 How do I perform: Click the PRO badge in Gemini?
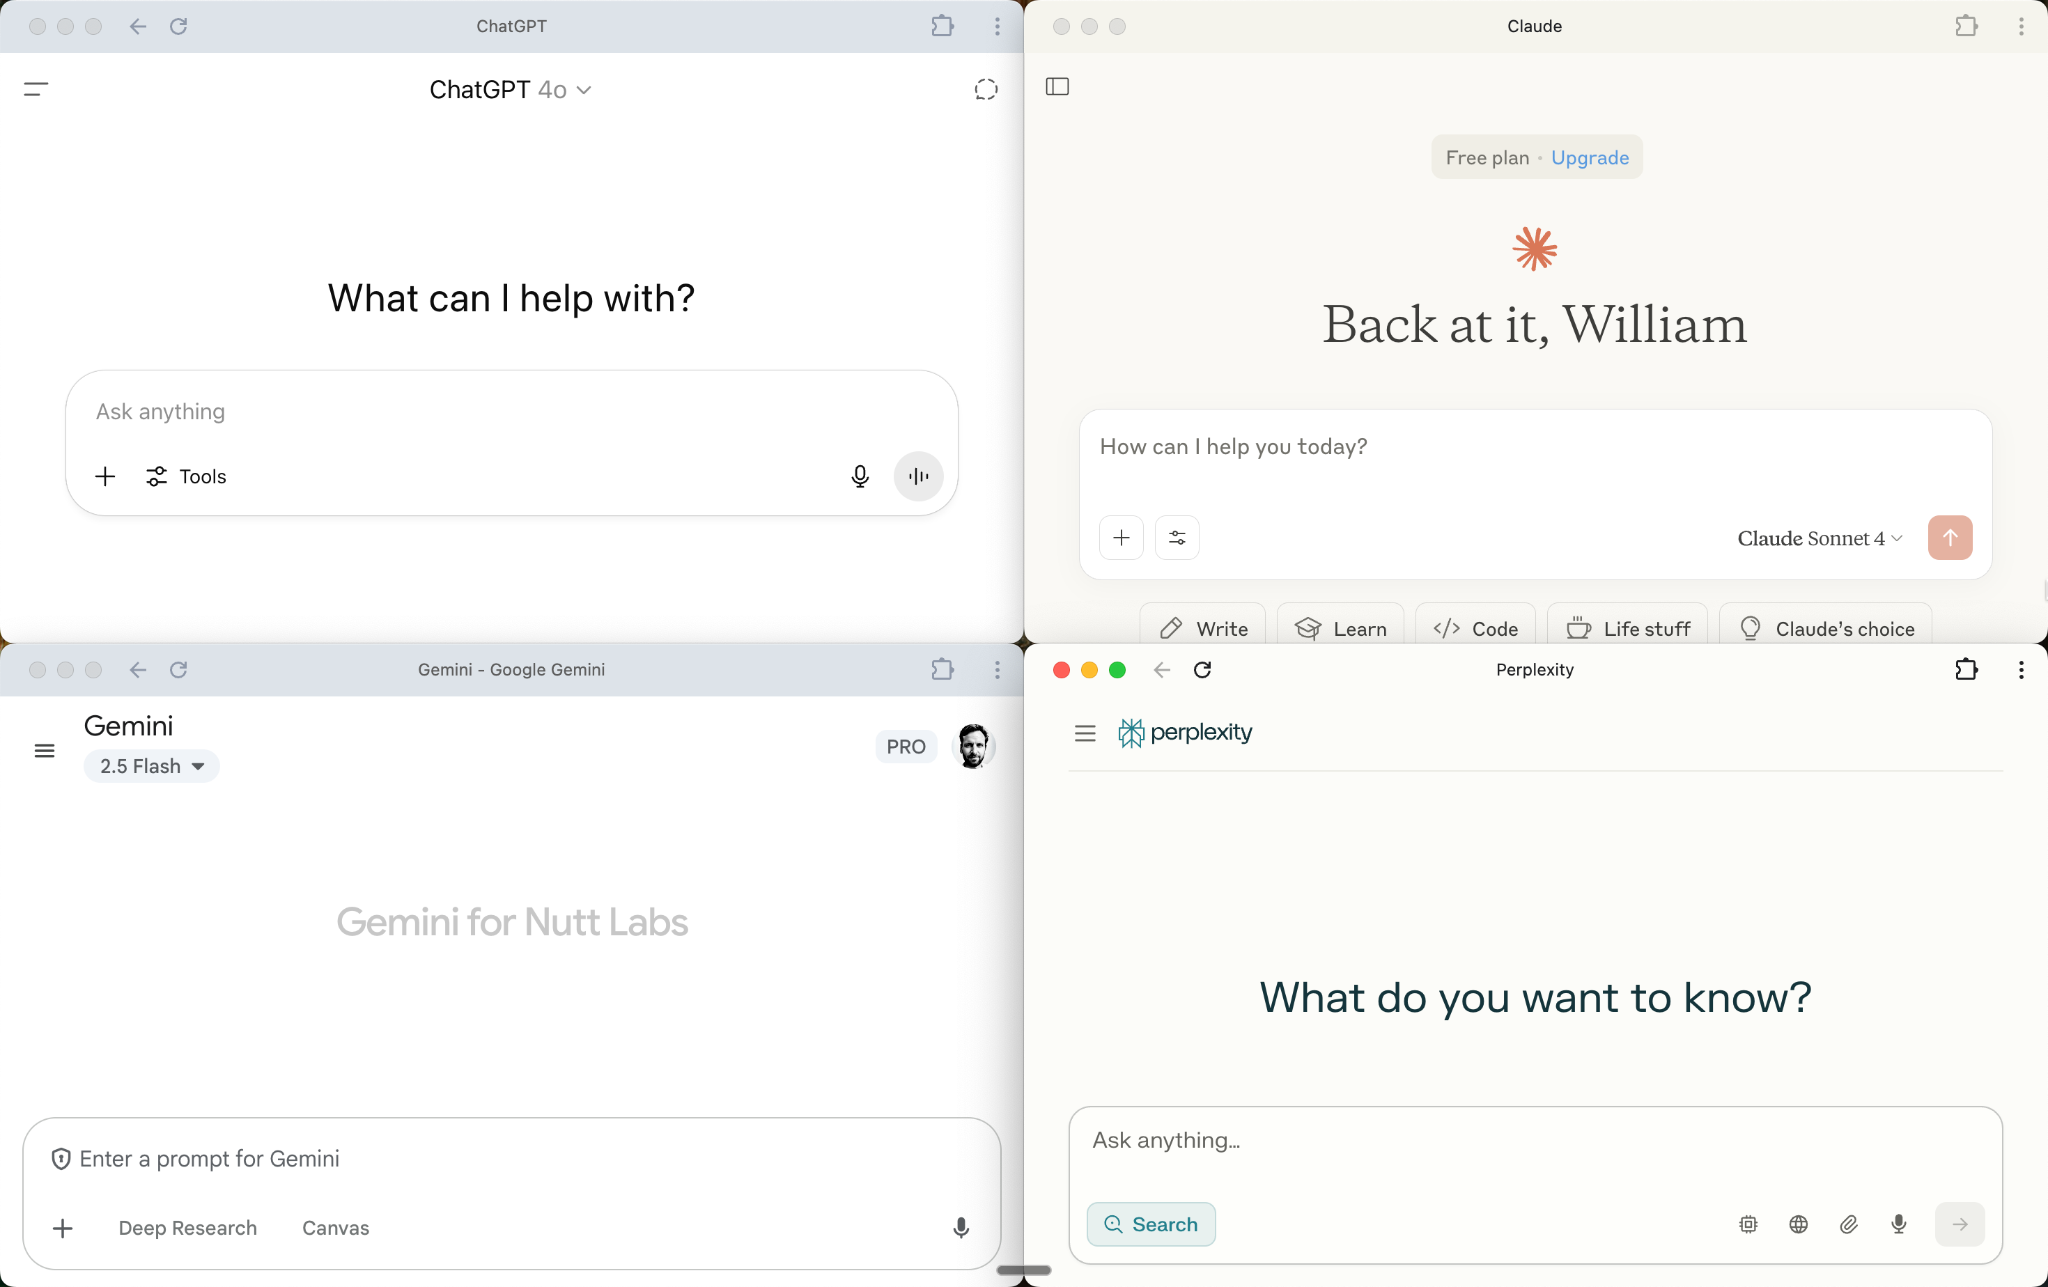(x=906, y=747)
